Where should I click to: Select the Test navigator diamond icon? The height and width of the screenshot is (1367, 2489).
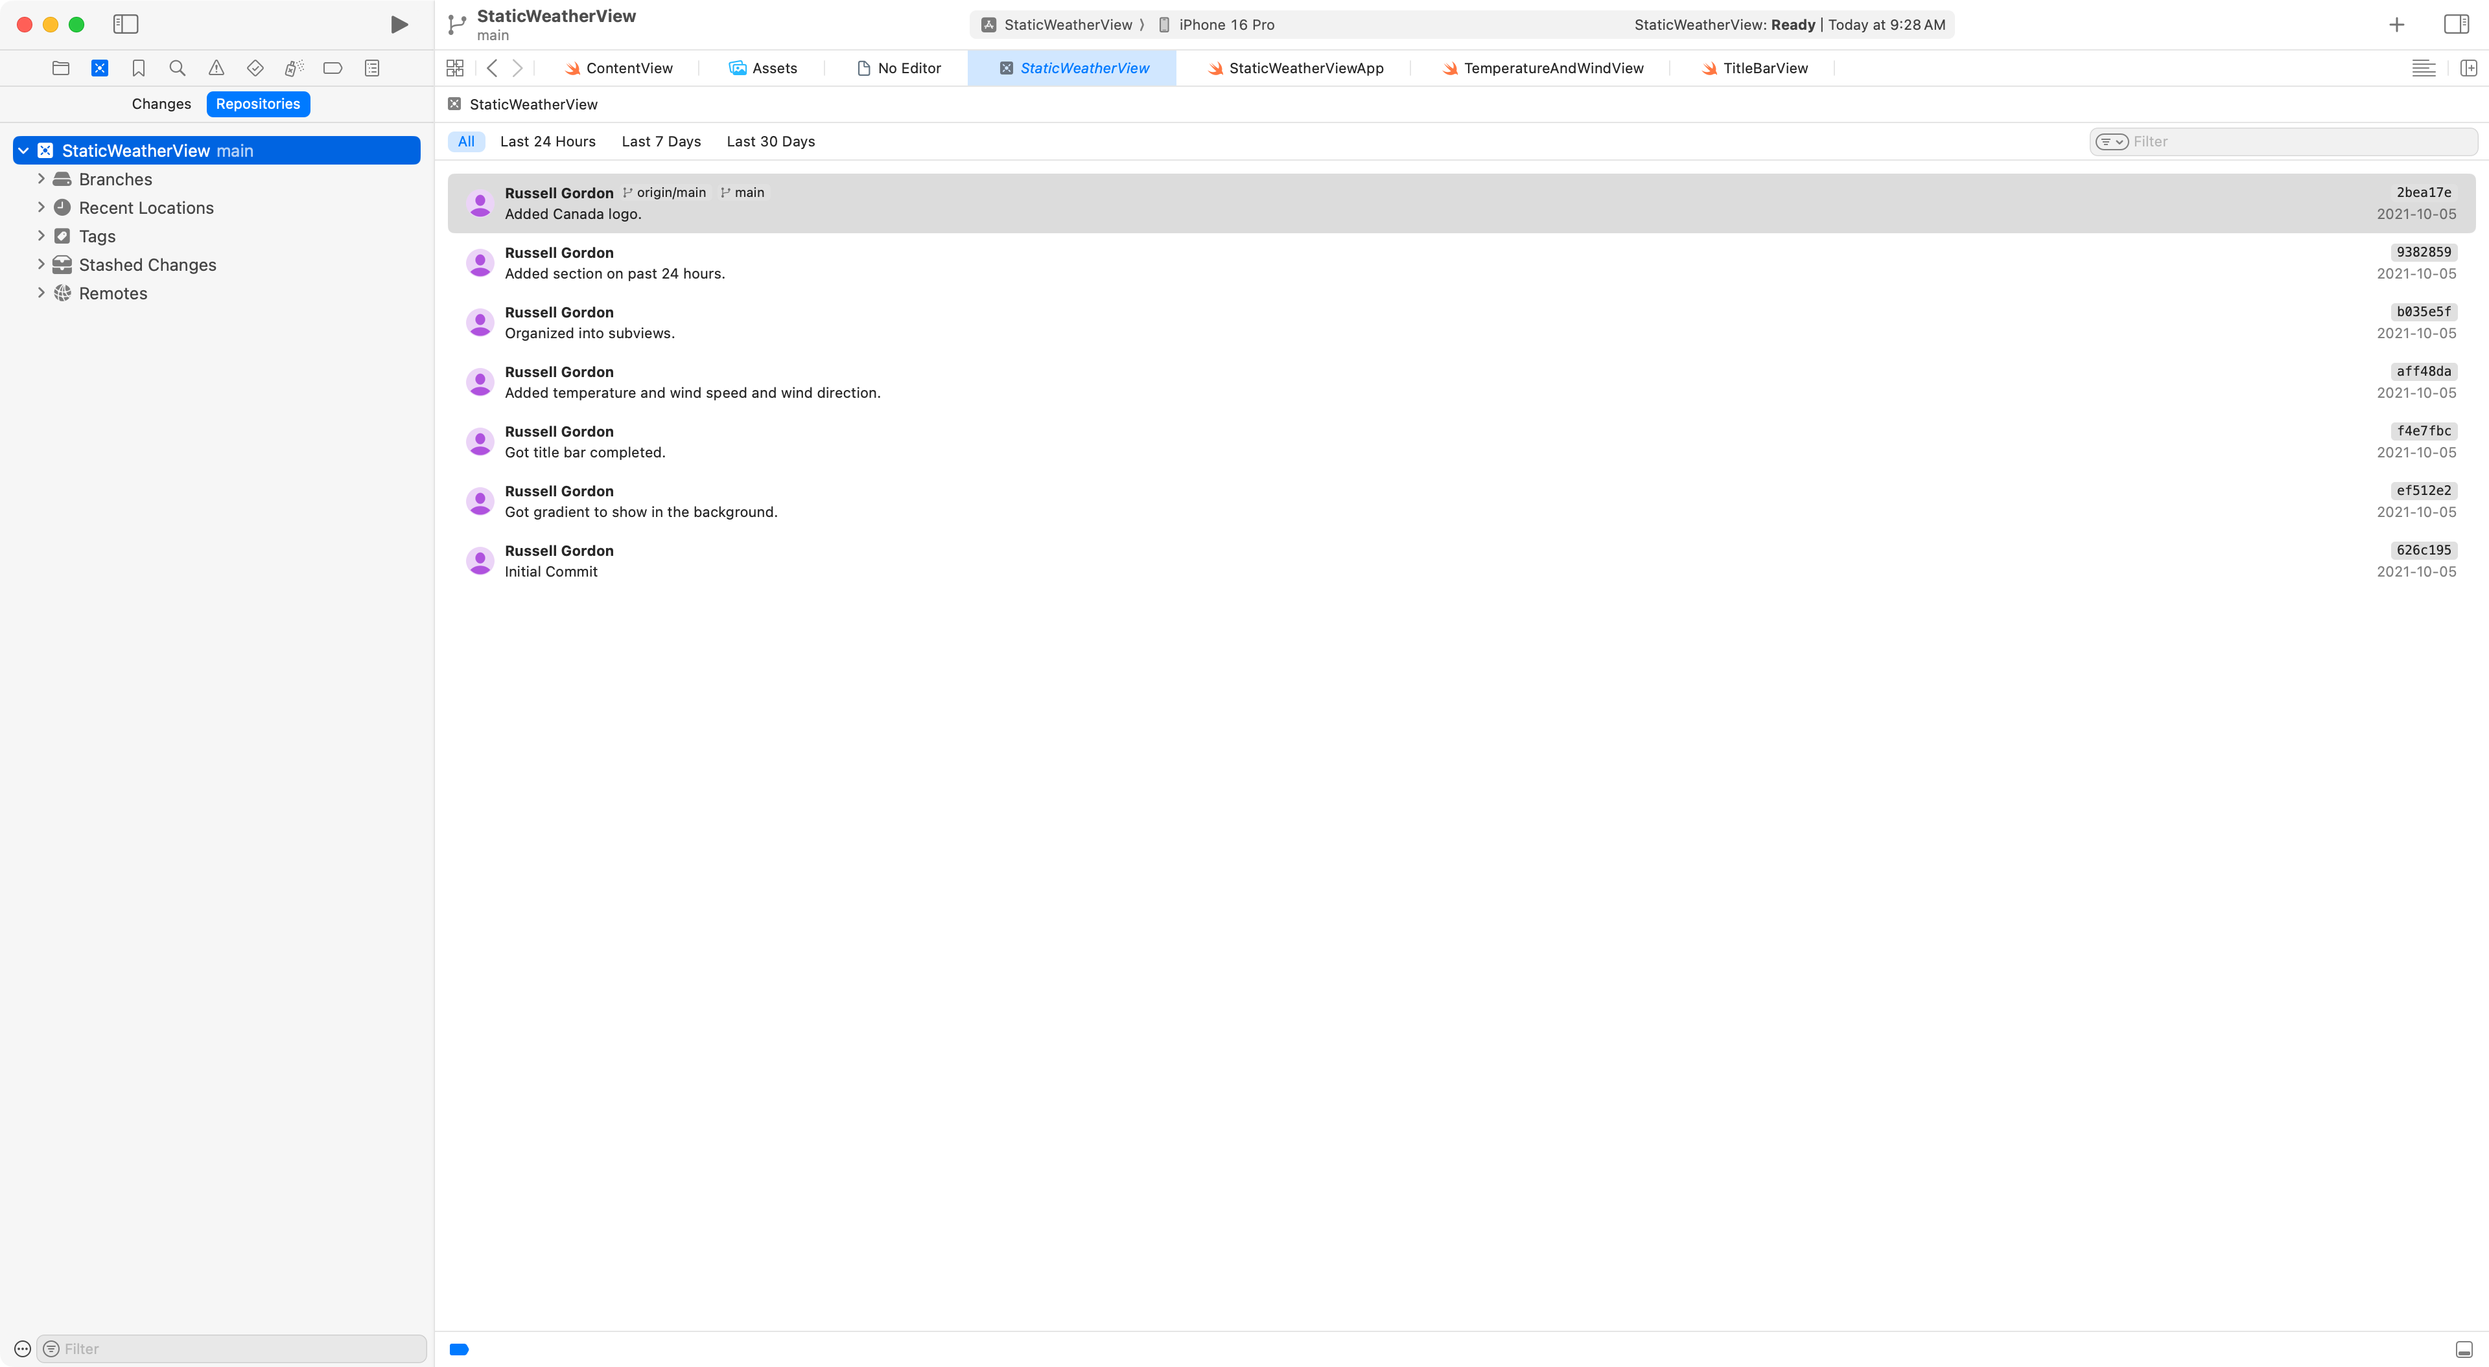255,67
